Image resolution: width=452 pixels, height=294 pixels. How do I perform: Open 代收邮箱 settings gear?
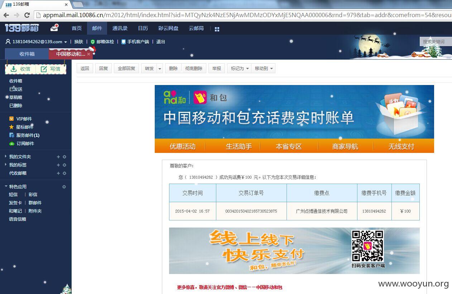point(64,173)
